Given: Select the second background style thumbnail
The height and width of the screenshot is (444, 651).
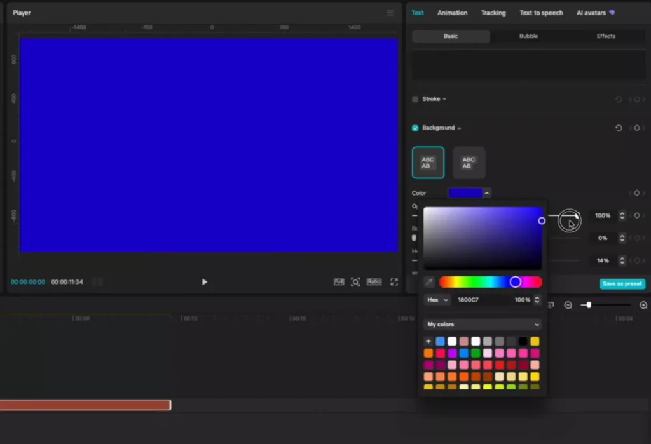Looking at the screenshot, I should tap(469, 163).
